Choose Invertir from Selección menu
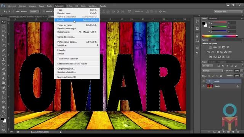This screenshot has width=244, height=137. click(x=77, y=20)
